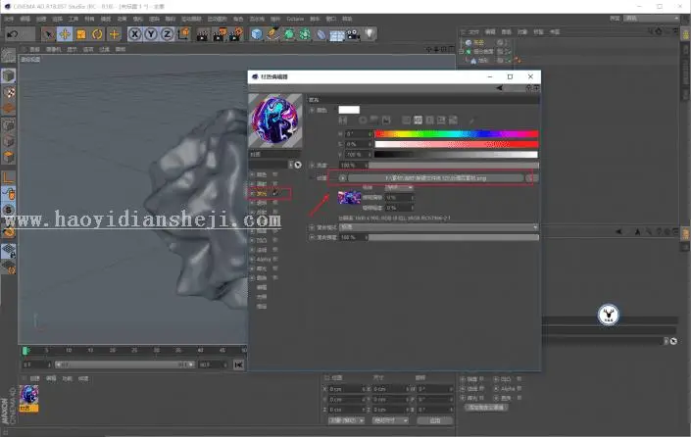Click the blue deformer icon
Image resolution: width=691 pixels, height=437 pixels.
pyautogui.click(x=321, y=34)
